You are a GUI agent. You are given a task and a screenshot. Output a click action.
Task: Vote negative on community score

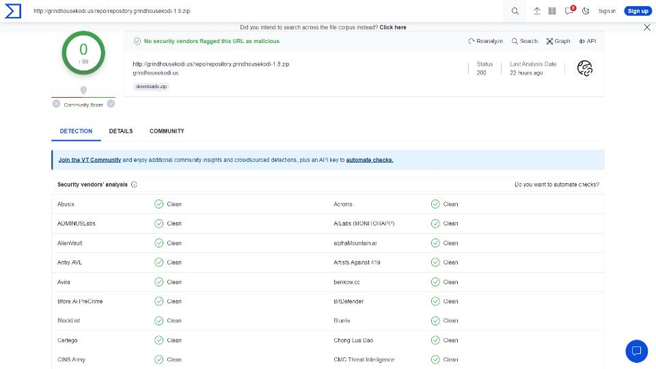tap(56, 104)
